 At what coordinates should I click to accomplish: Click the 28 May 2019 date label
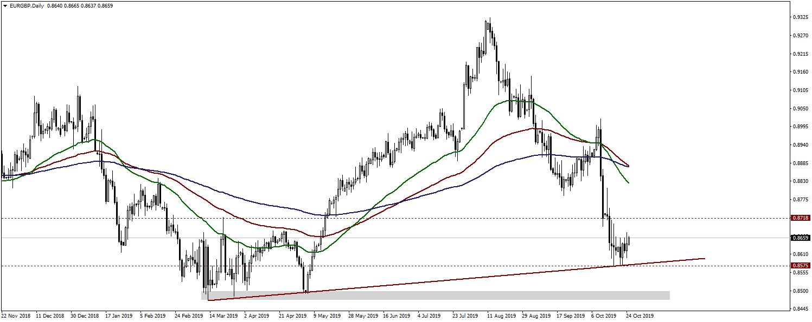[x=362, y=316]
